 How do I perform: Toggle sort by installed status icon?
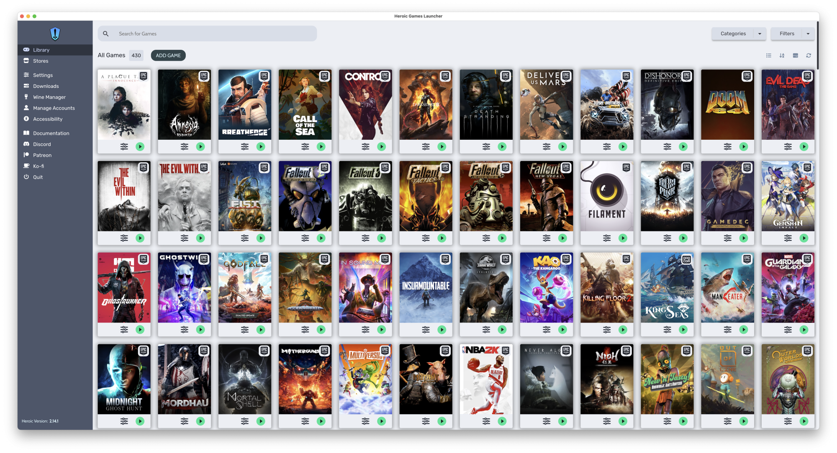coord(795,56)
